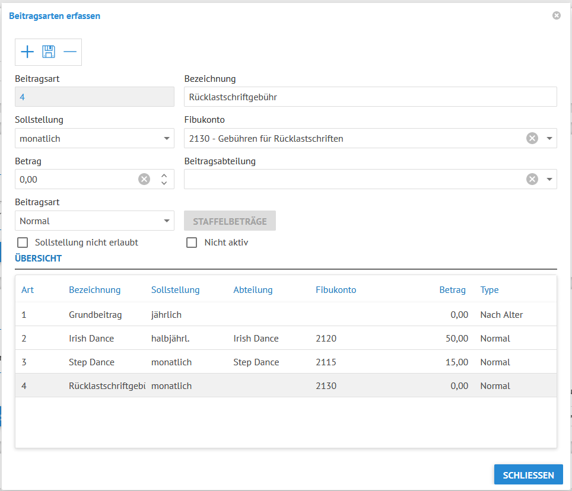The width and height of the screenshot is (572, 491).
Task: Click the halbjährl. Sollstellung cell
Action: click(x=170, y=338)
